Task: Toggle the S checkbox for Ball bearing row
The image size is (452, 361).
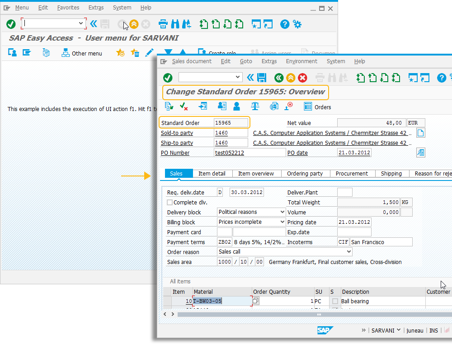Action: tap(335, 301)
